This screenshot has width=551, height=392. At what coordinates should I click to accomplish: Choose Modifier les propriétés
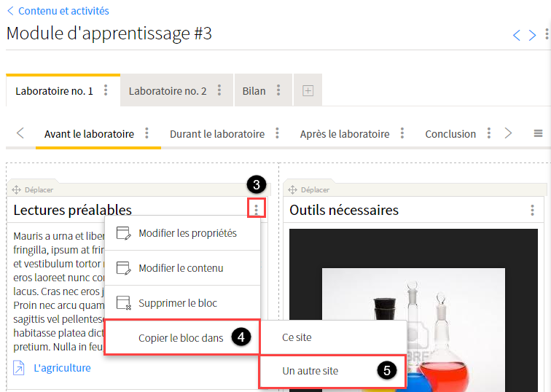[182, 233]
